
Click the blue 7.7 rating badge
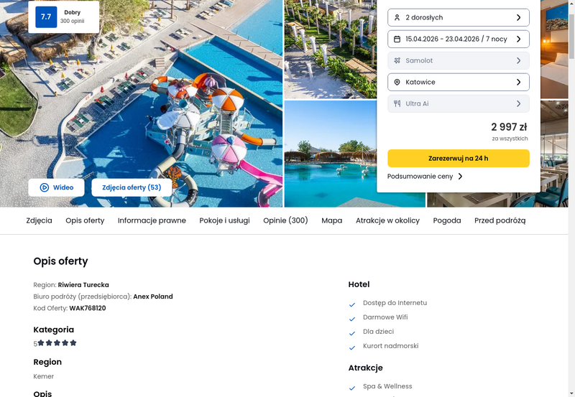pyautogui.click(x=46, y=17)
